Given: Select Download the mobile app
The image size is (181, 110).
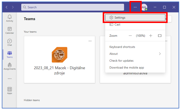Looking at the screenshot, I should click(135, 68).
